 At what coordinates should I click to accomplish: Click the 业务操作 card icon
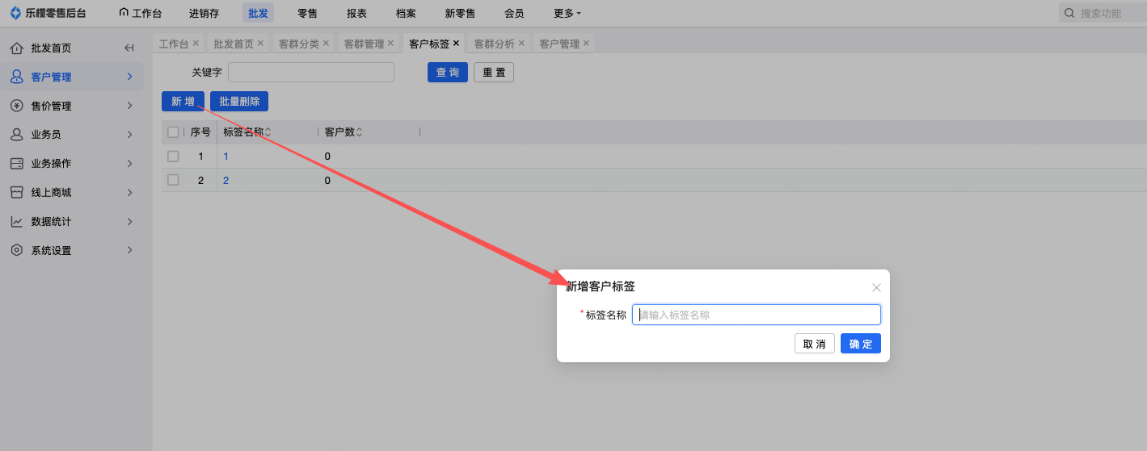16,164
